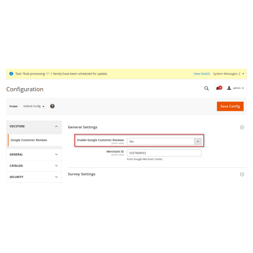The image size is (253, 253).
Task: Collapse the Survey Settings section icon
Action: tap(242, 174)
